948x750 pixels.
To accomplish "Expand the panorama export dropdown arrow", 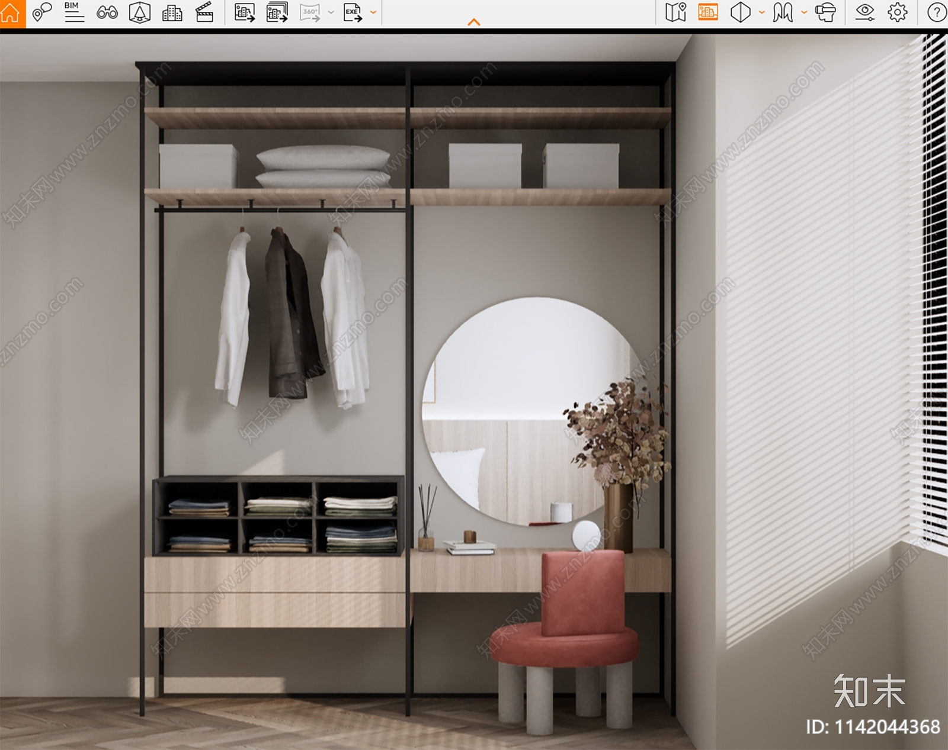I will pos(331,12).
